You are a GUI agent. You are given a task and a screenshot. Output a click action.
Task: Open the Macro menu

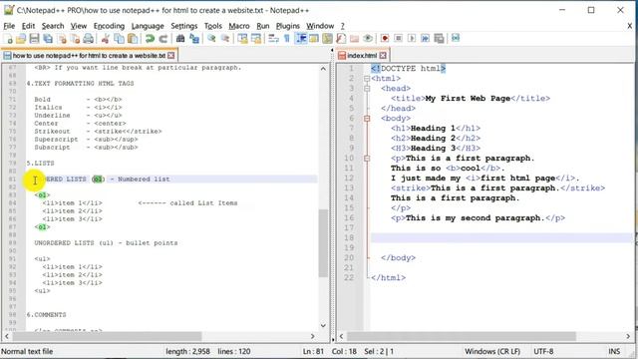point(239,26)
